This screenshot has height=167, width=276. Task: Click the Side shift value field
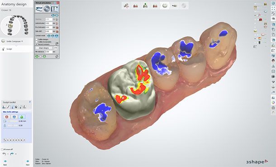click(x=49, y=31)
